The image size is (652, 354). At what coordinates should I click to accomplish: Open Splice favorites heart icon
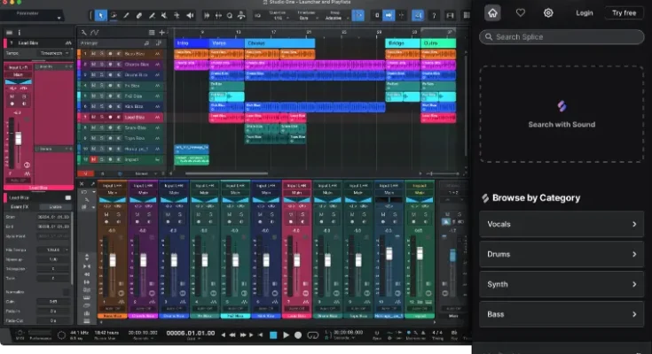pos(521,12)
